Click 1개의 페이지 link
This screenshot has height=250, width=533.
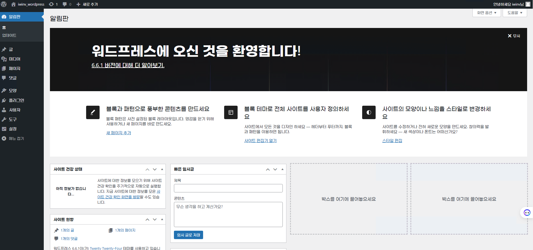(125, 230)
